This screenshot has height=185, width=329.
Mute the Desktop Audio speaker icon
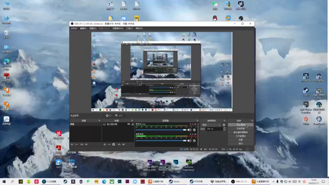coord(189,141)
